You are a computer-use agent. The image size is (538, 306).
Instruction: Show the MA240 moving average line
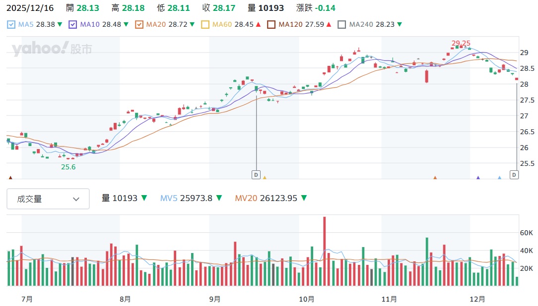(x=341, y=24)
